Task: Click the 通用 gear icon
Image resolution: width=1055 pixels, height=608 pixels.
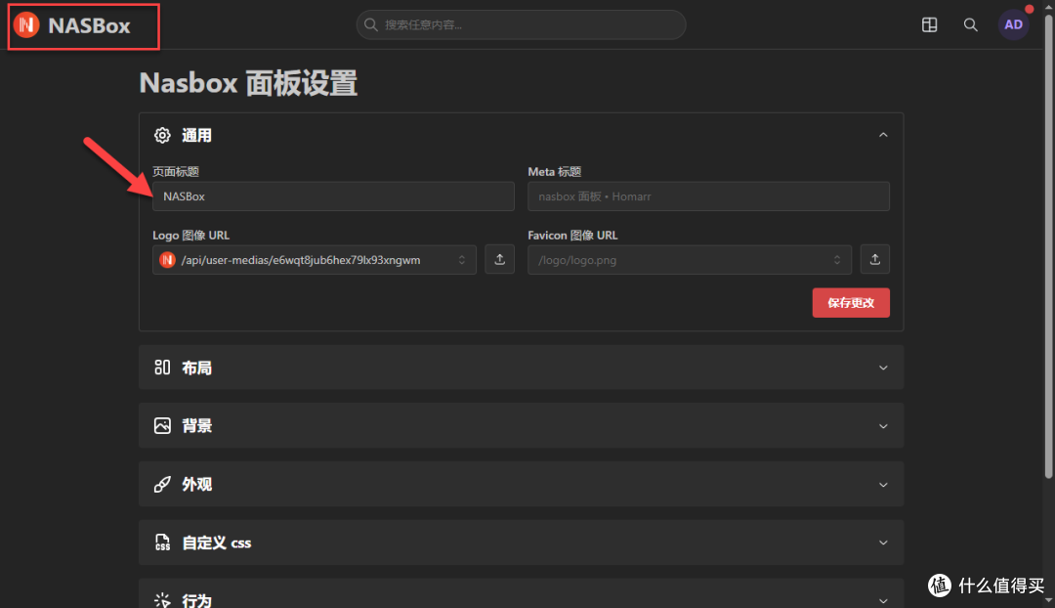Action: (162, 135)
